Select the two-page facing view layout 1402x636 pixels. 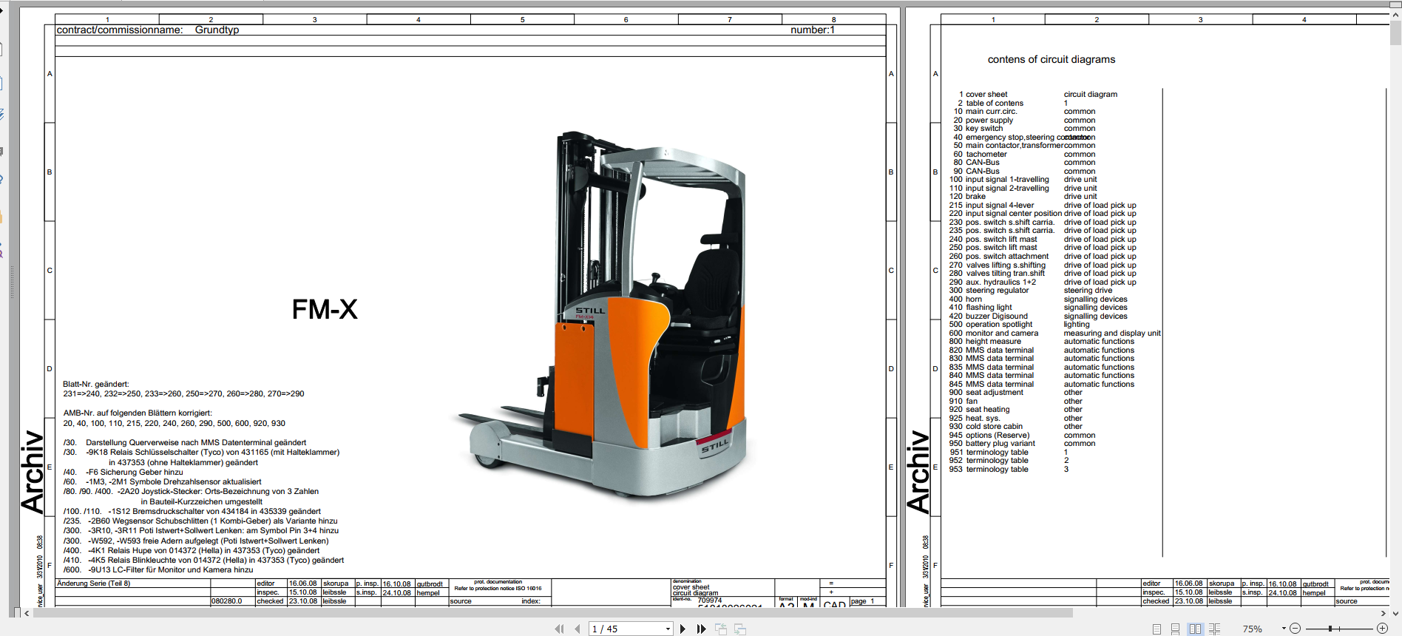pyautogui.click(x=1195, y=629)
